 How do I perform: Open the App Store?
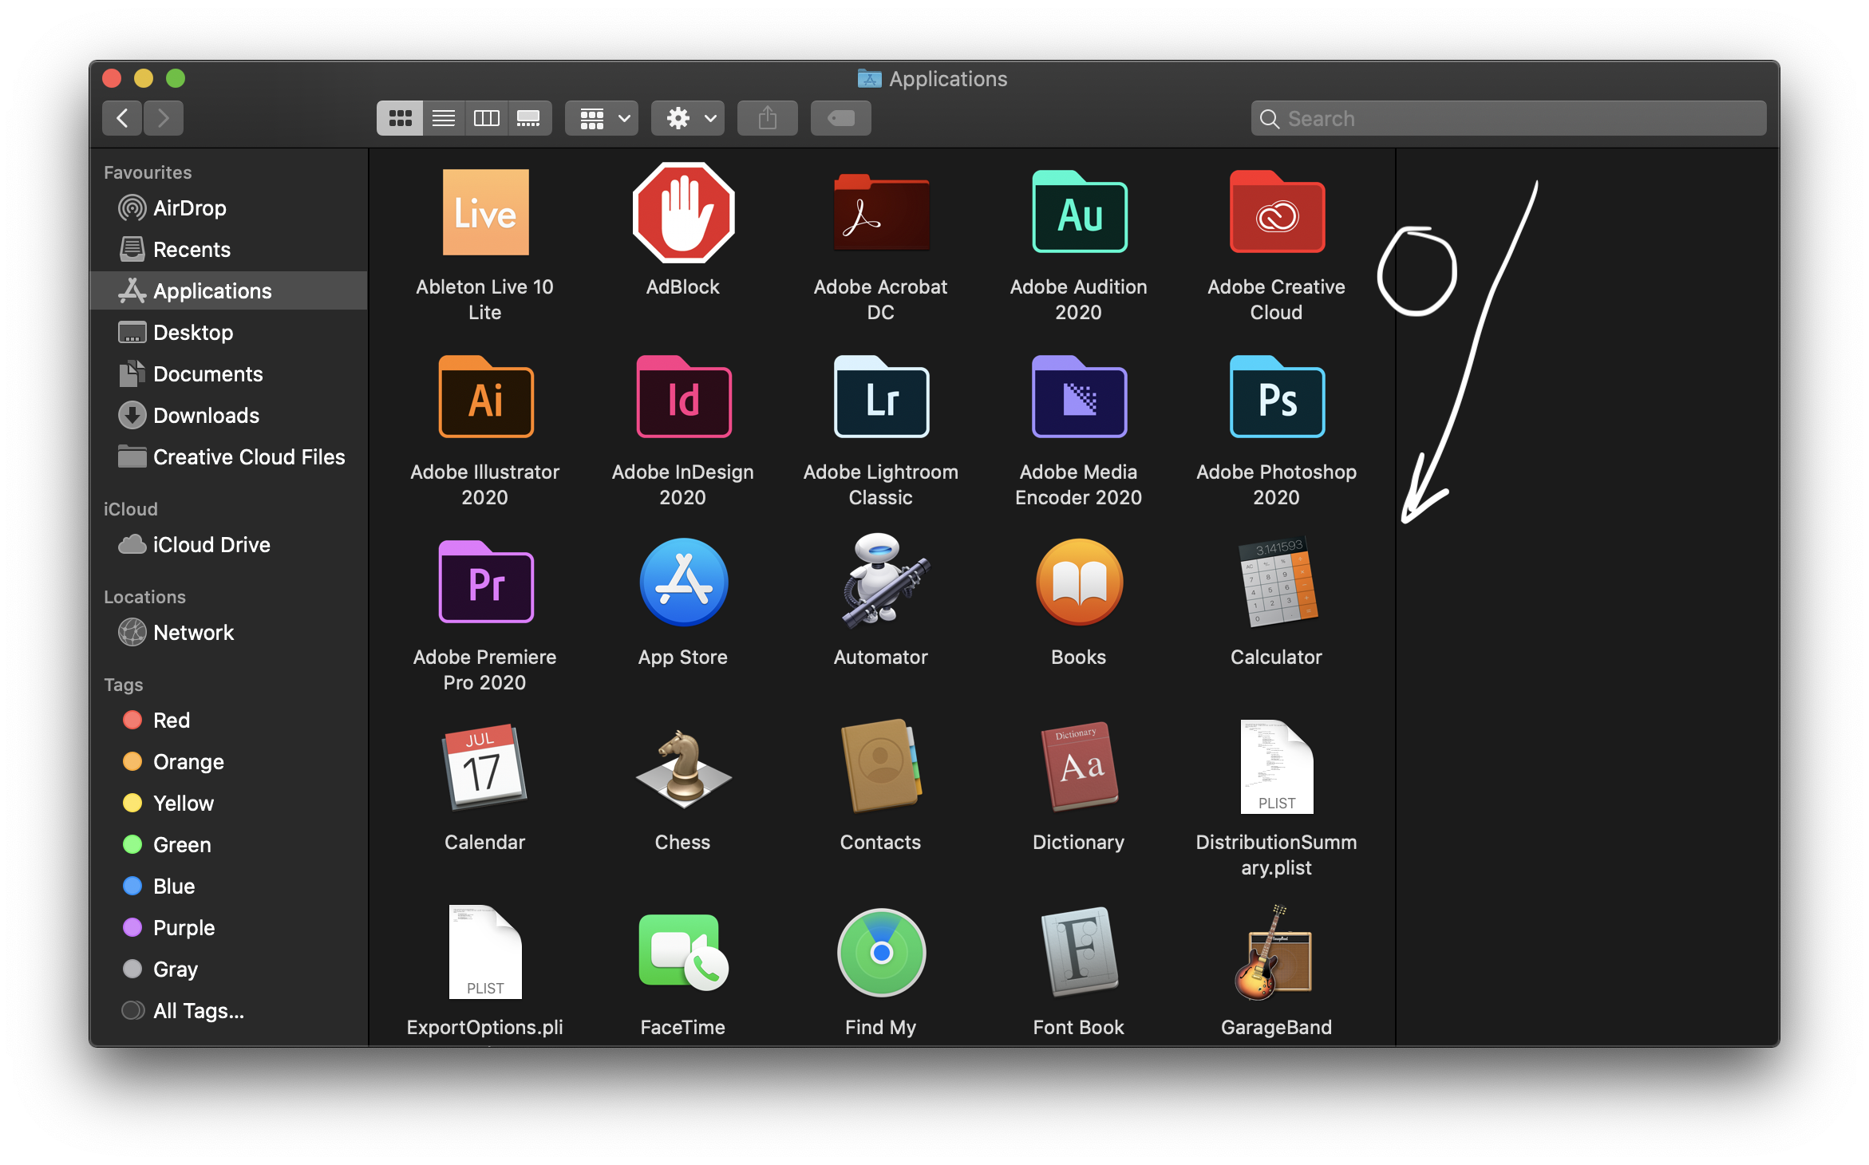682,582
